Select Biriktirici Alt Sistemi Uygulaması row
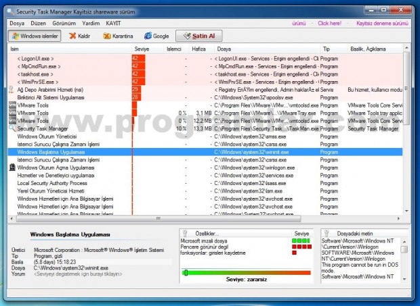The width and height of the screenshot is (420, 306). click(205, 97)
